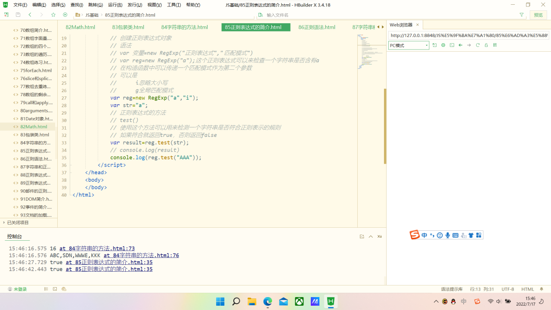Switch to the 82Math.html editor tab
The height and width of the screenshot is (310, 551).
pos(80,27)
